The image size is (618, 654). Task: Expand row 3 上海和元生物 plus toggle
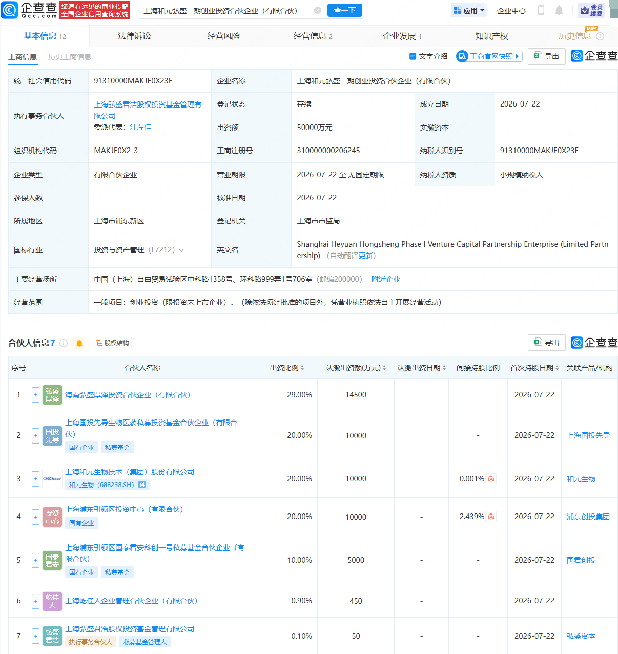pos(35,479)
